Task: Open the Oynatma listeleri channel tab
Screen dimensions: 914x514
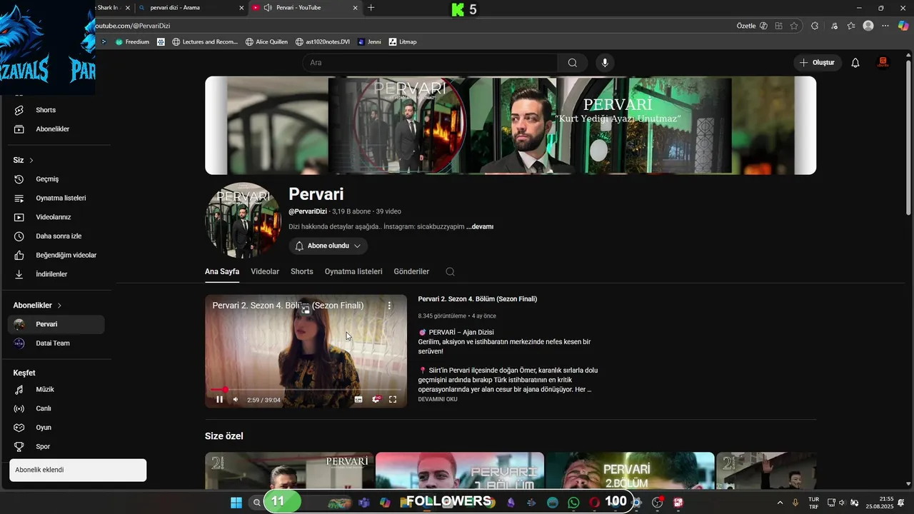Action: pyautogui.click(x=353, y=271)
